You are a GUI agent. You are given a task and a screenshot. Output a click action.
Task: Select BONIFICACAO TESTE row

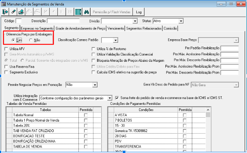54,136
